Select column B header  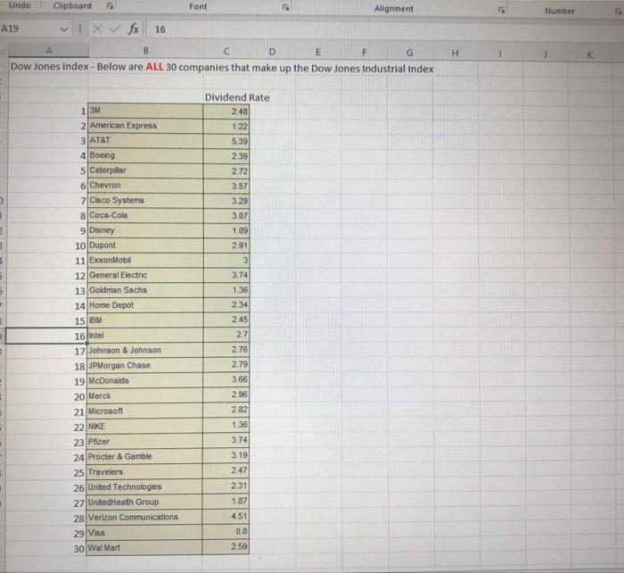pyautogui.click(x=145, y=51)
